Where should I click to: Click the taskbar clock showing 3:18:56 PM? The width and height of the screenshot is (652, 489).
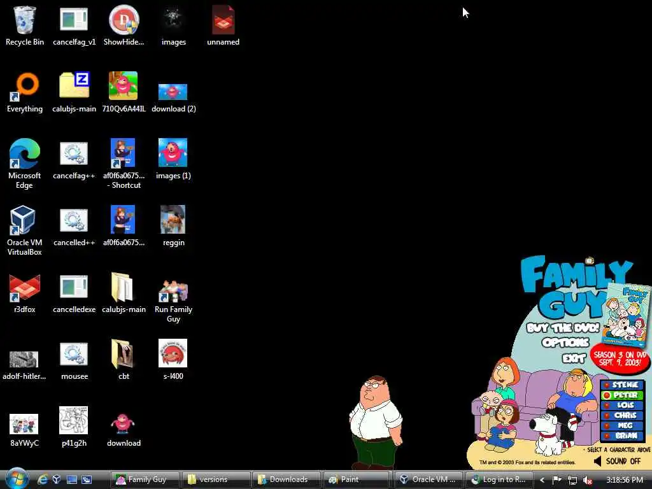(x=625, y=480)
